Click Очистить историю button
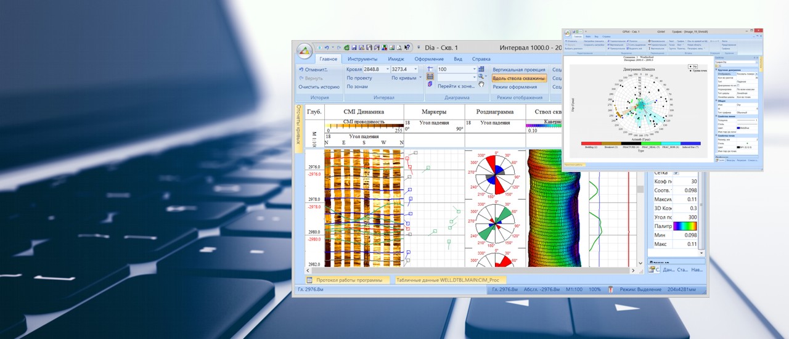789x339 pixels. [x=319, y=87]
